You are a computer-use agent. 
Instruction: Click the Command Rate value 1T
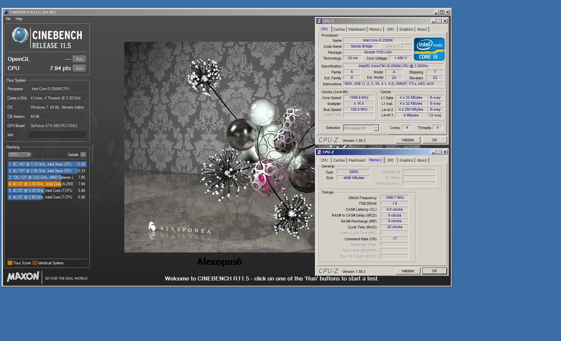coord(394,239)
